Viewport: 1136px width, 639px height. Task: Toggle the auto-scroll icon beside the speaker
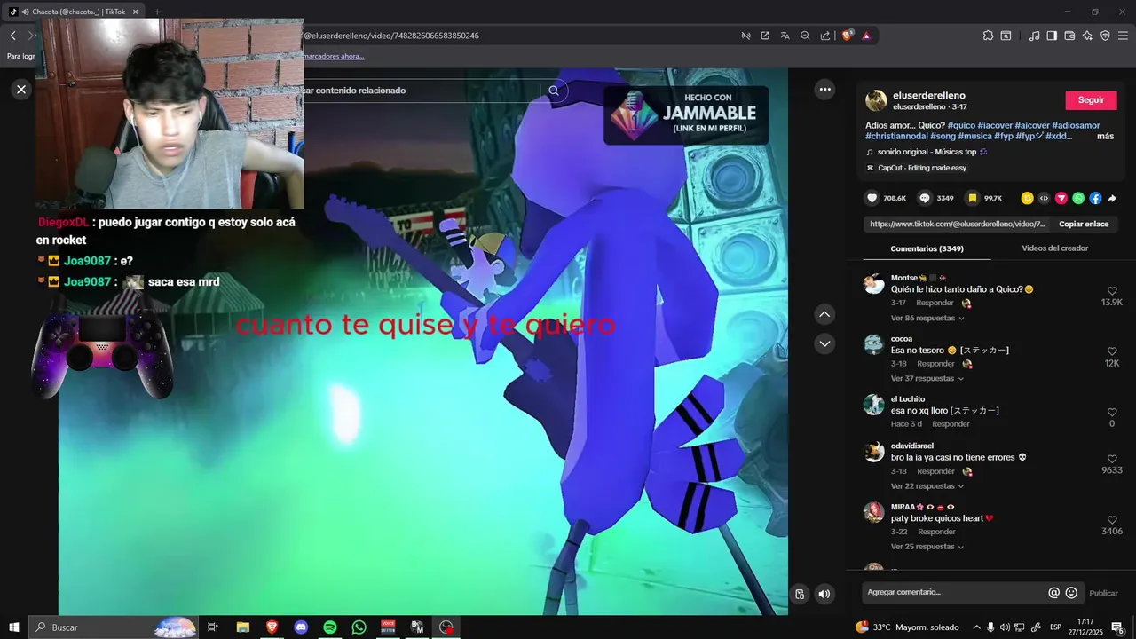pyautogui.click(x=800, y=594)
